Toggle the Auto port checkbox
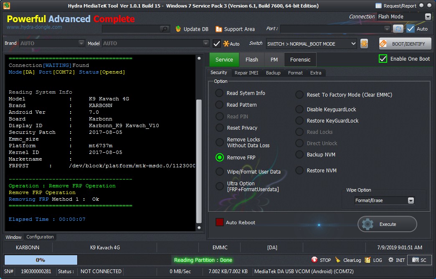Image resolution: width=436 pixels, height=279 pixels. coord(411,29)
